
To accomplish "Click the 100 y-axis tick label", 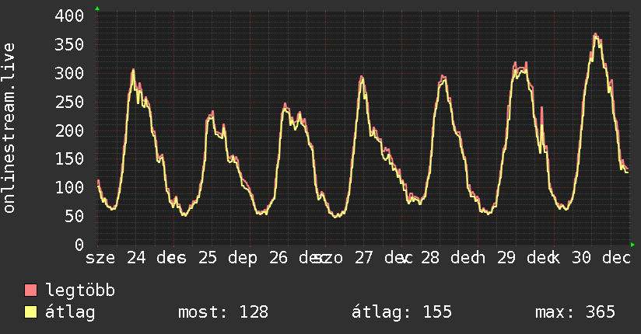I will [69, 188].
